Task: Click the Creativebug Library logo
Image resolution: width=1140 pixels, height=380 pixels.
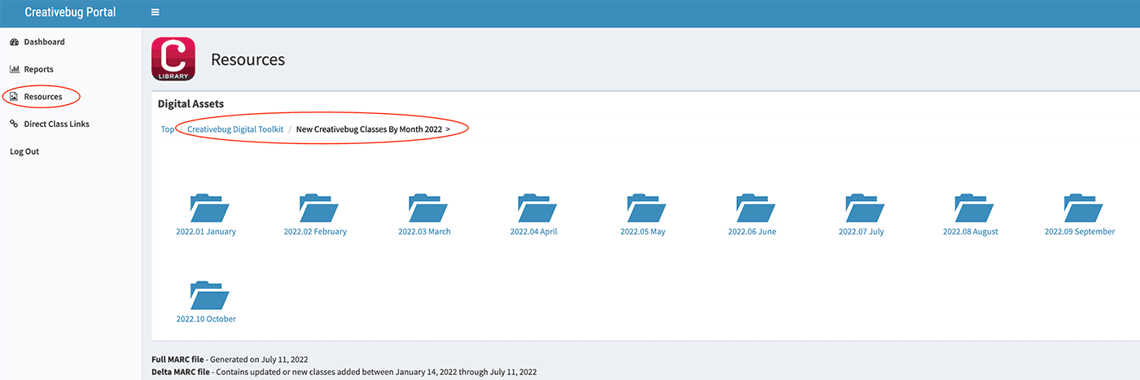Action: tap(173, 59)
